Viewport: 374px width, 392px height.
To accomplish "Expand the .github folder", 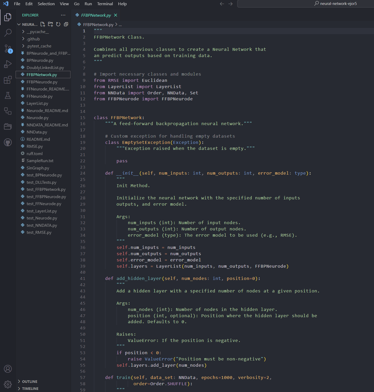I will tap(43, 39).
